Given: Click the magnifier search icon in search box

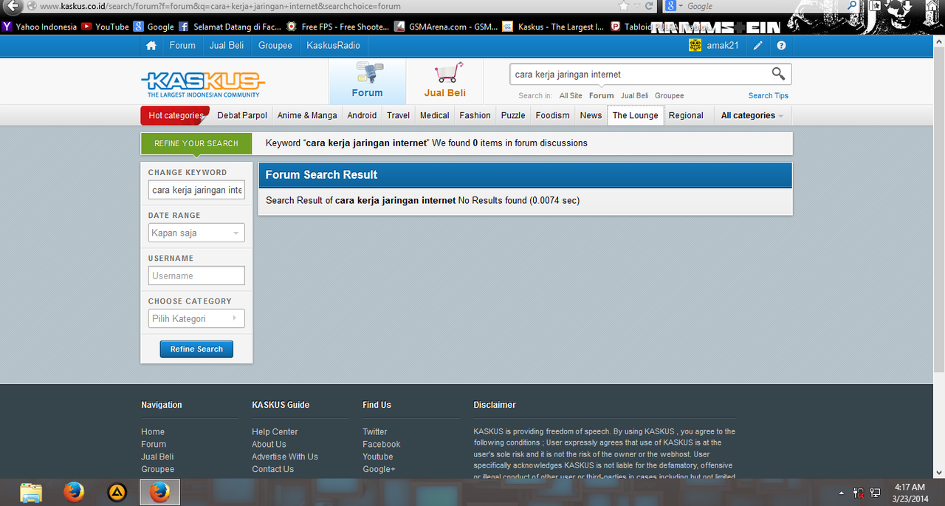Looking at the screenshot, I should pyautogui.click(x=778, y=73).
